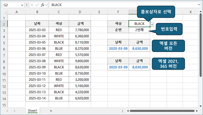Add a new sheet with plus icon

point(51,111)
